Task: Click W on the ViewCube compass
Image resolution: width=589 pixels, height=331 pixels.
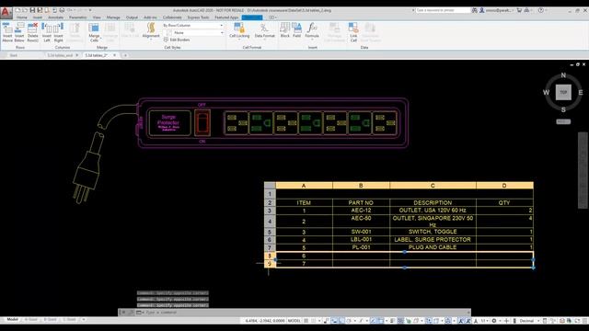Action: [x=546, y=92]
